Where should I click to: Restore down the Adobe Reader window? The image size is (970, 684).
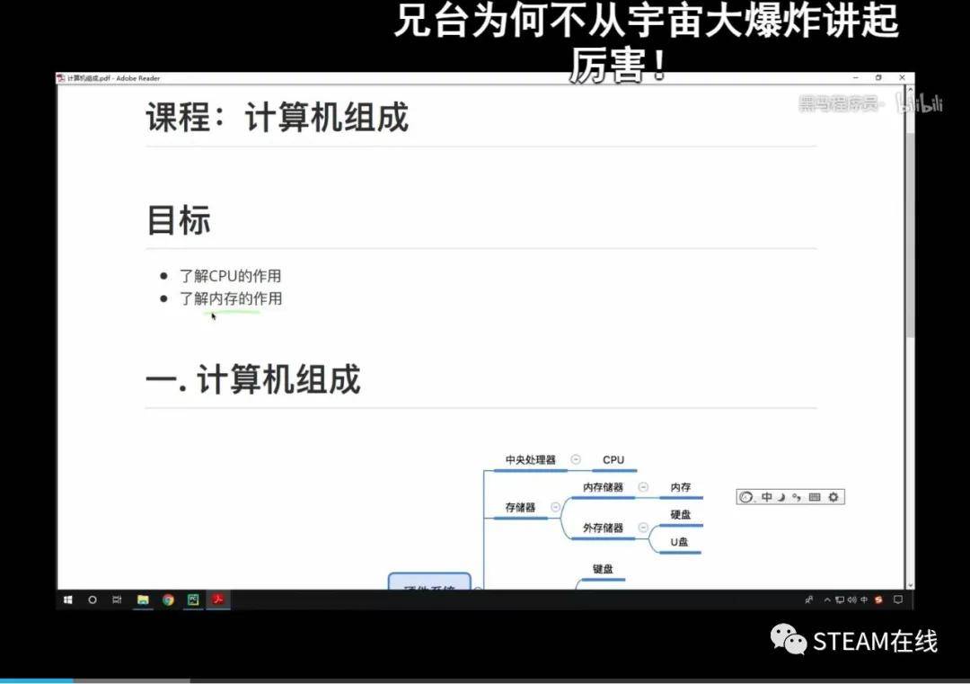878,78
